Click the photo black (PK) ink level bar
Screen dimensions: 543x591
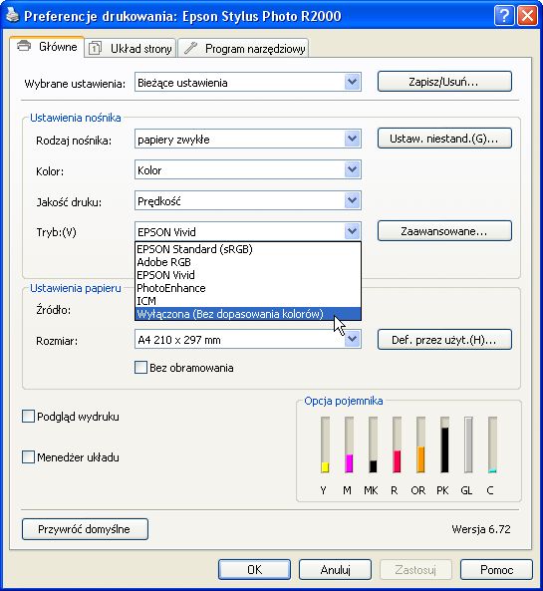(x=444, y=444)
